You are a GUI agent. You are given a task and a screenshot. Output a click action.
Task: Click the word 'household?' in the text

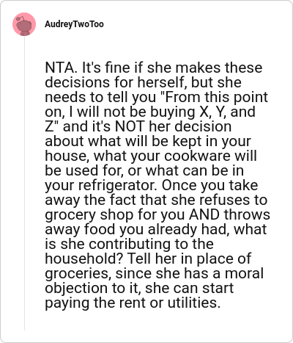click(84, 259)
